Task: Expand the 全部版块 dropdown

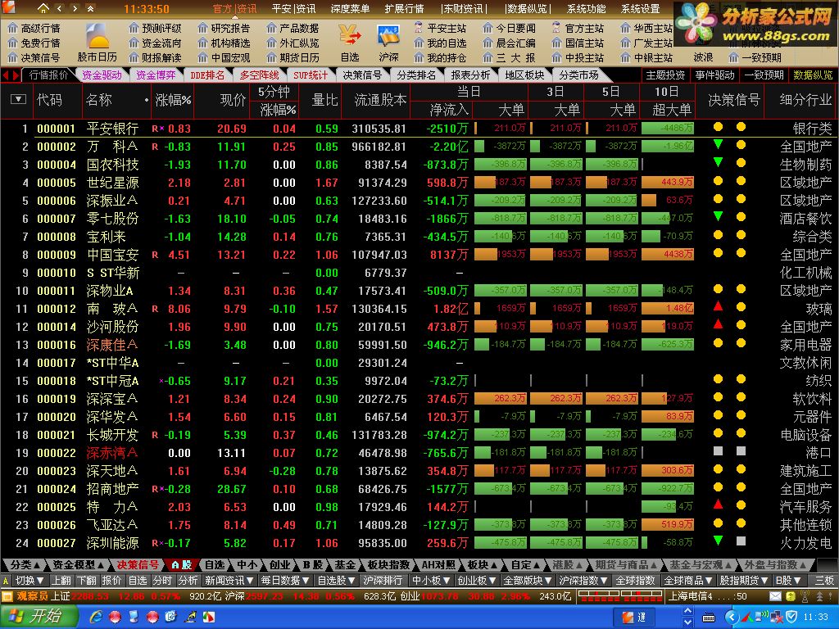Action: pos(528,581)
